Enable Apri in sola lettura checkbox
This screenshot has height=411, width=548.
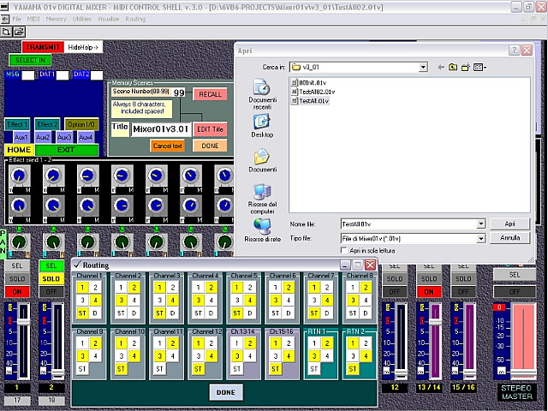[x=344, y=250]
